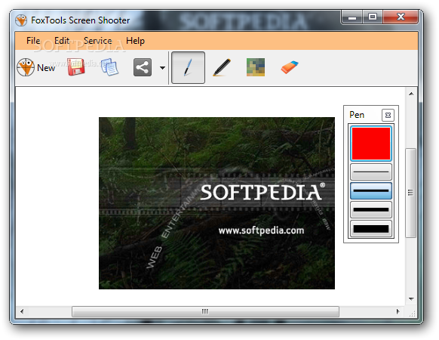Viewport: 439px width, 340px height.
Task: Click the scroll left arrow
Action: [22, 311]
